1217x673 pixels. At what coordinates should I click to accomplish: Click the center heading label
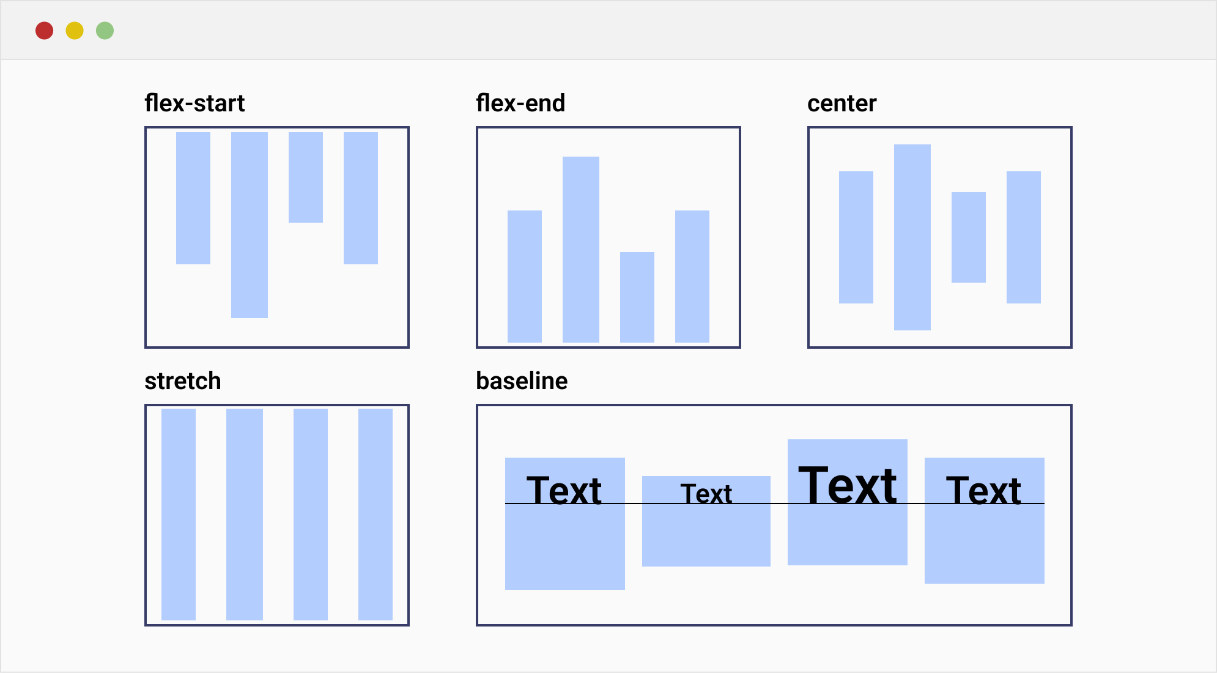842,103
